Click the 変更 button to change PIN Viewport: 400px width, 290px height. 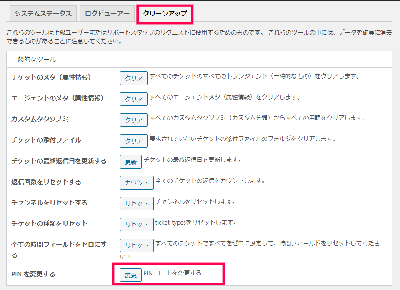coord(131,275)
